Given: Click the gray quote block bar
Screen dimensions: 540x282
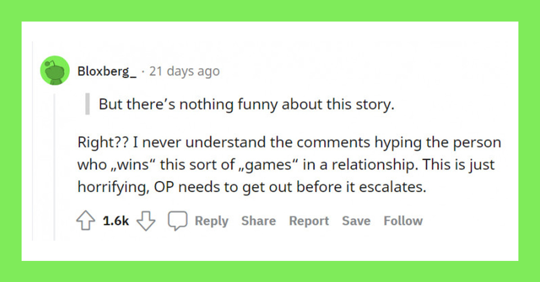Looking at the screenshot, I should tap(87, 105).
